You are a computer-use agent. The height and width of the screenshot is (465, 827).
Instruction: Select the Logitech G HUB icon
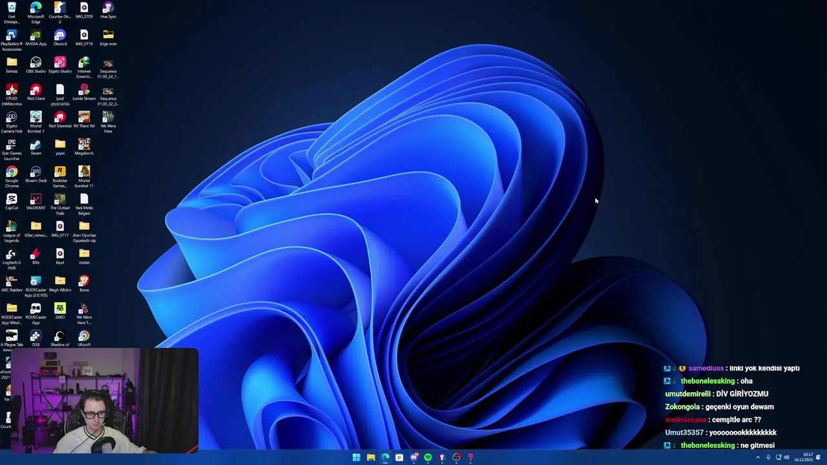click(12, 260)
